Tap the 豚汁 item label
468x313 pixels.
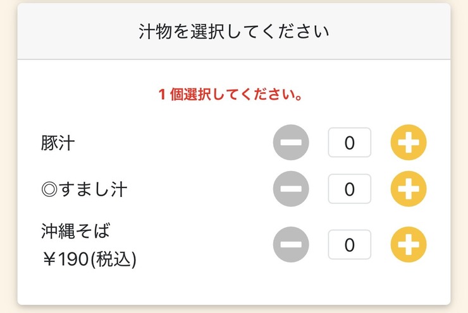(x=58, y=143)
